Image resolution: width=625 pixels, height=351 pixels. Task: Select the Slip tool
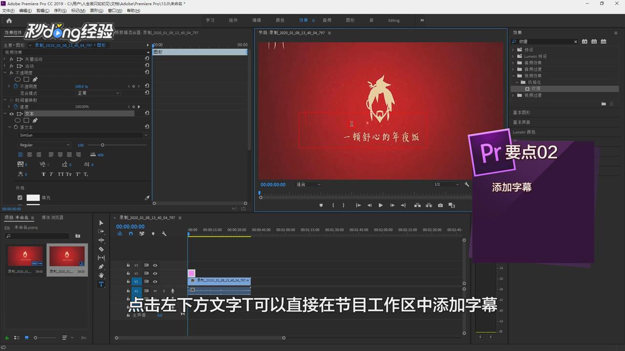pos(101,258)
